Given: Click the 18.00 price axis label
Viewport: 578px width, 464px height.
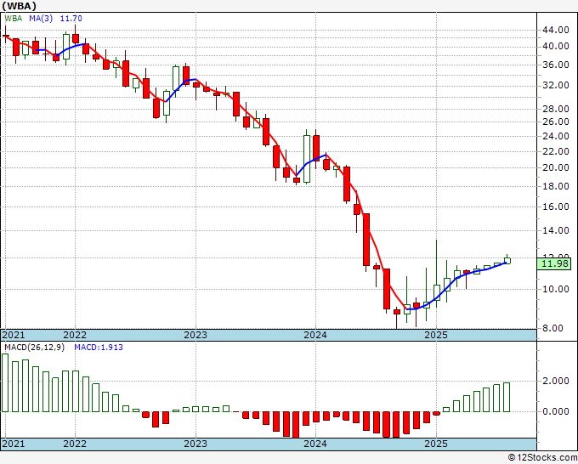Looking at the screenshot, I should (556, 186).
